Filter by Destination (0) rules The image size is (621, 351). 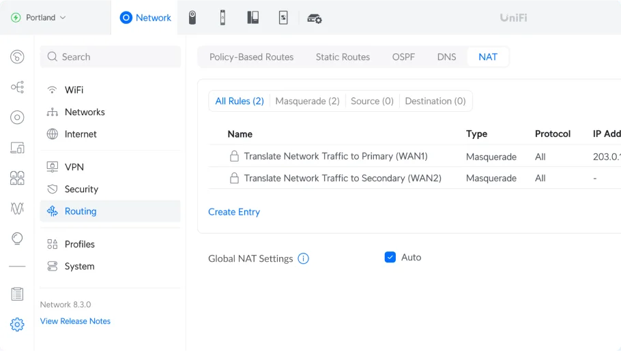coord(435,101)
